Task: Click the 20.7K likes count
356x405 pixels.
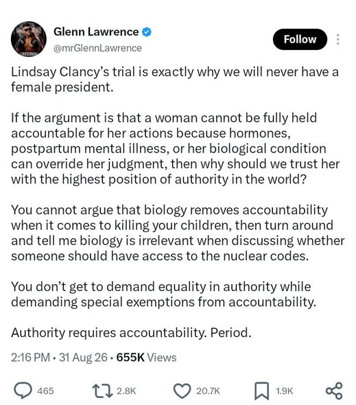Action: [208, 391]
